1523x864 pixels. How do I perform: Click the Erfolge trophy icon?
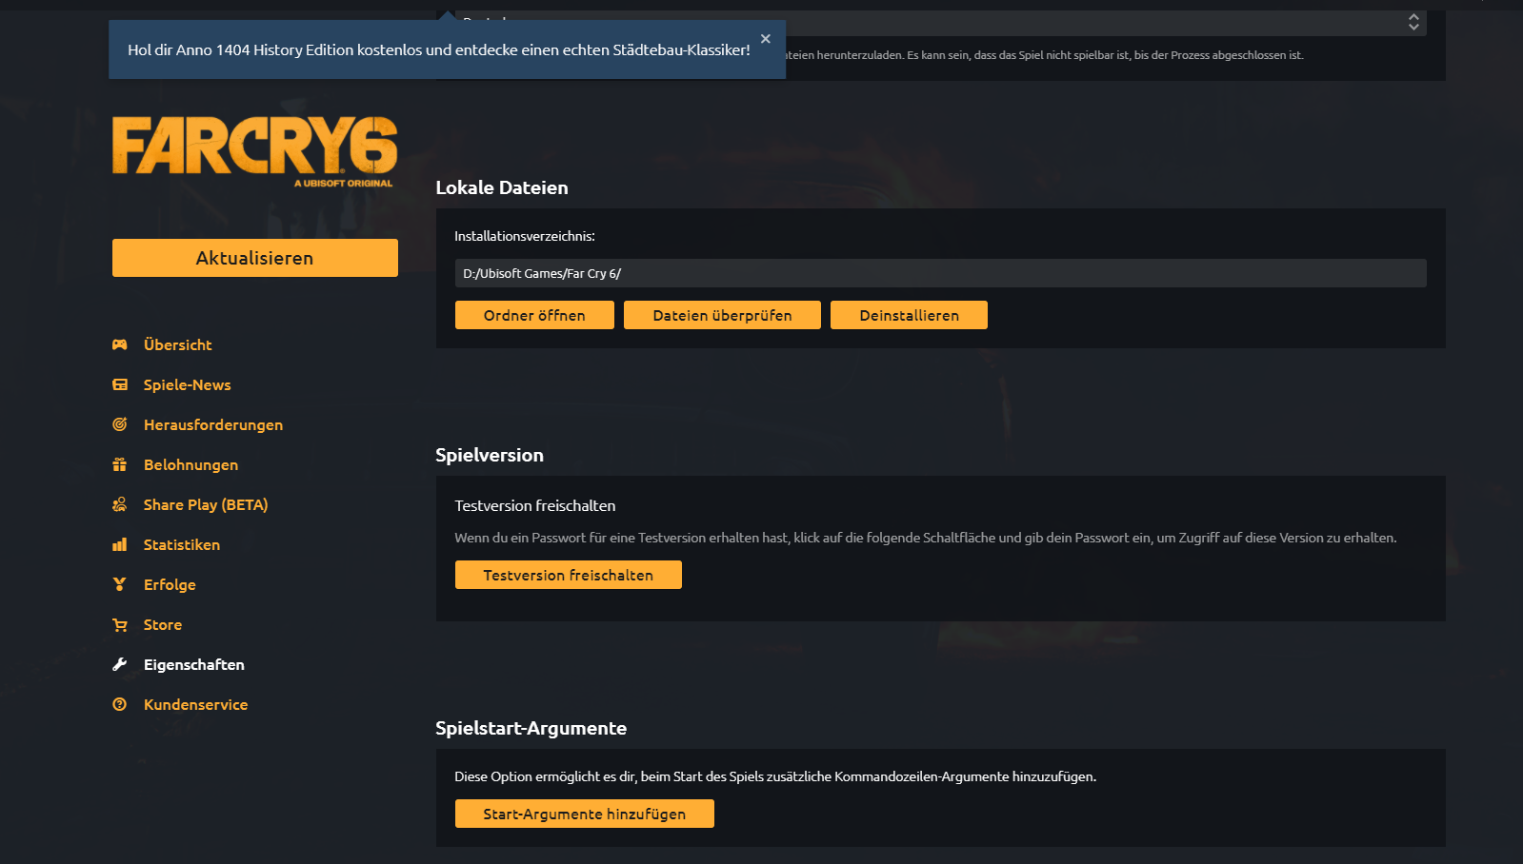(119, 584)
